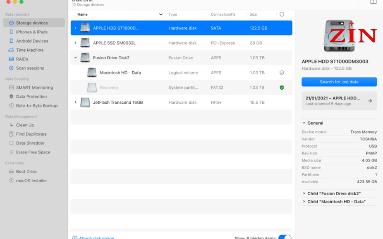
Task: Click protection shield on Macintosh HD - Data
Action: pos(282,73)
